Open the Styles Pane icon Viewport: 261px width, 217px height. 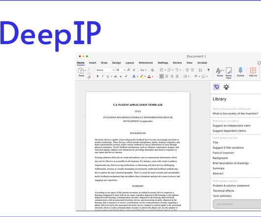tap(228, 71)
